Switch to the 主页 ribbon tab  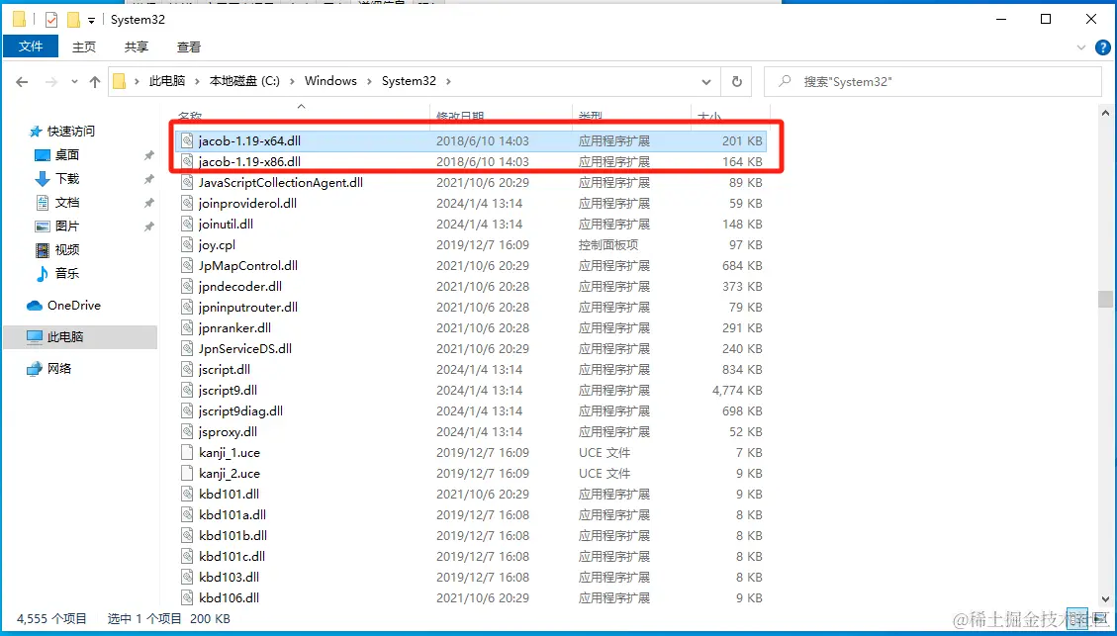pyautogui.click(x=84, y=46)
